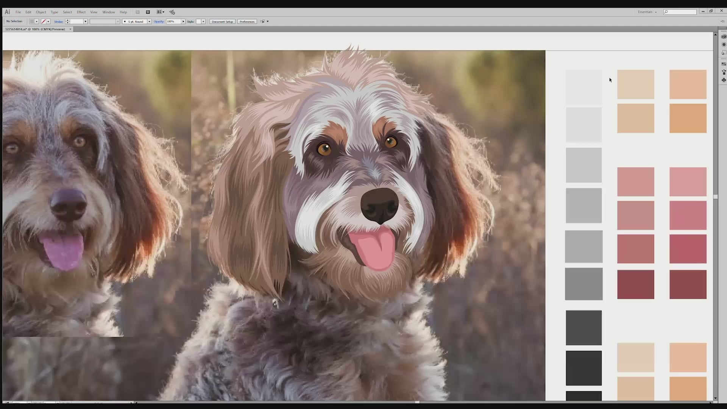Screen dimensions: 727x409
Task: Open the variable width profile dropdown
Action: [118, 22]
